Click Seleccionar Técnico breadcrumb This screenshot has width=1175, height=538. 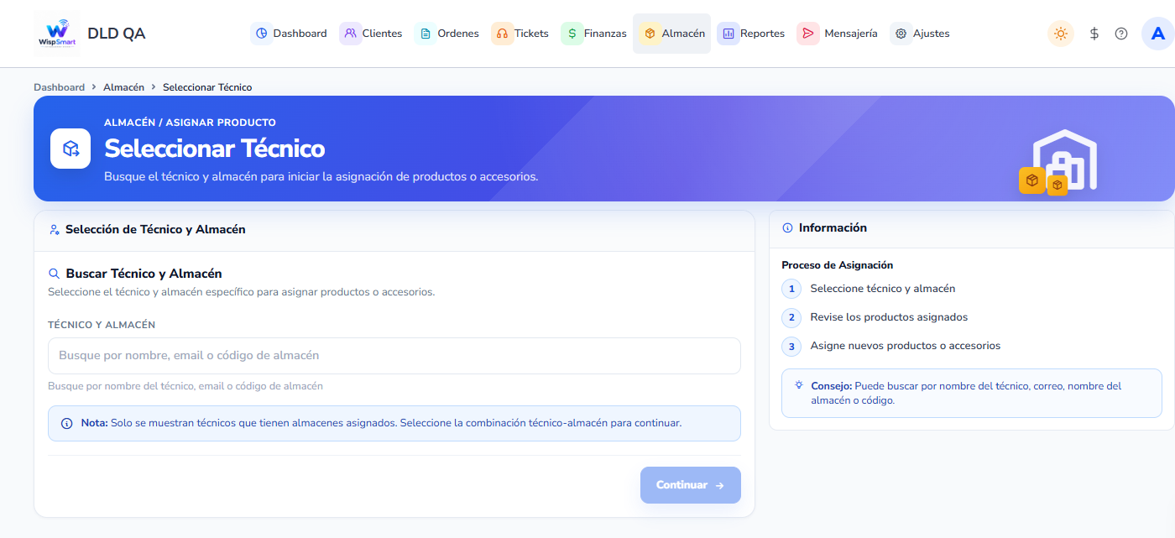click(207, 87)
